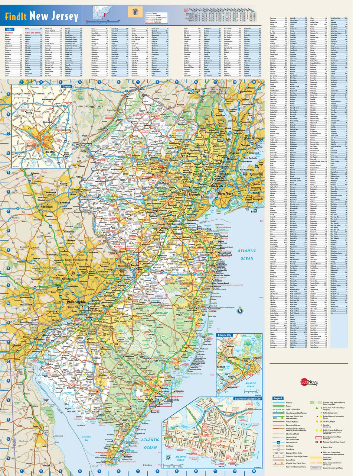This screenshot has width=353, height=476.
Task: Click the National Capital circle symbol
Action: coord(317,442)
